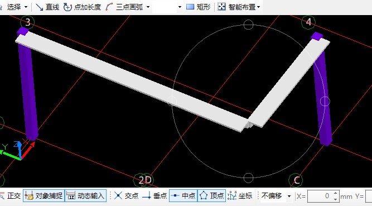Click axis label 3 grid bubble
The height and width of the screenshot is (206, 372).
27,22
